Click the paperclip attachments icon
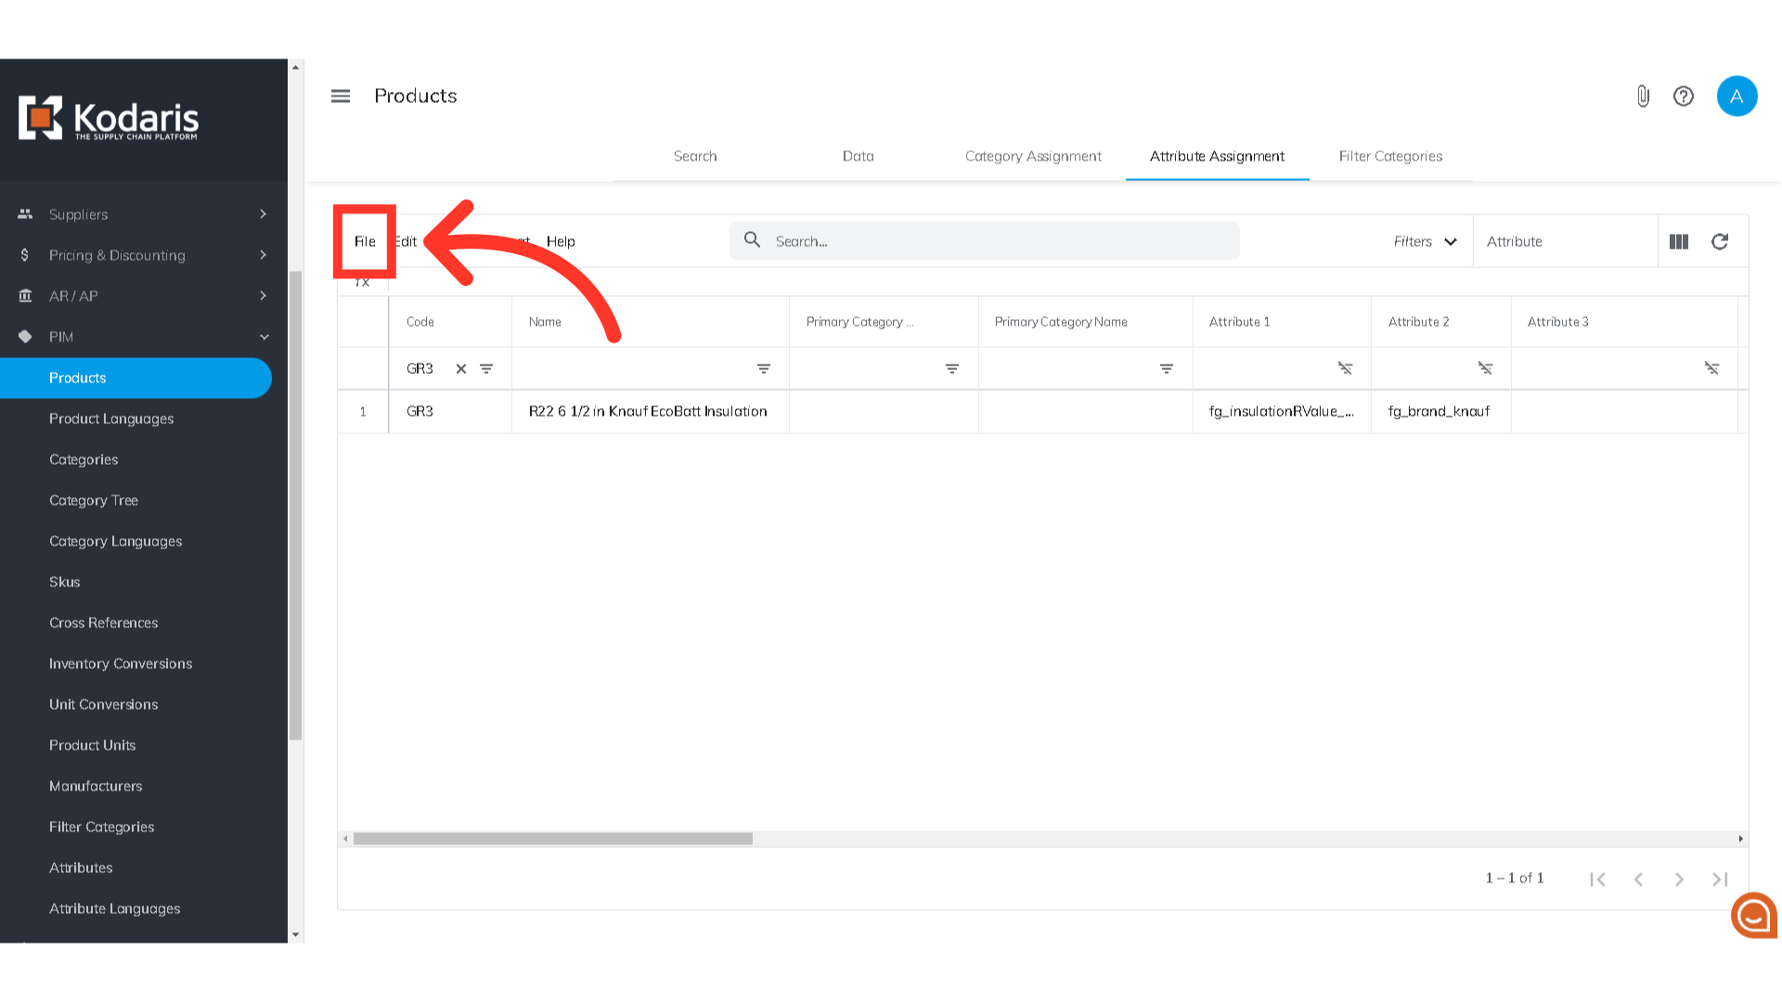Viewport: 1782px width, 1002px height. pyautogui.click(x=1643, y=96)
